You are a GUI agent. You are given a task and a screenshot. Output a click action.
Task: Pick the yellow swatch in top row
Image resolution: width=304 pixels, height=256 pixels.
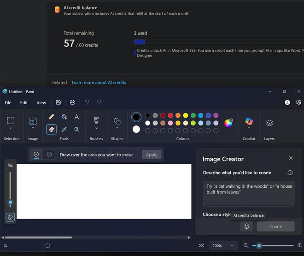point(186,115)
